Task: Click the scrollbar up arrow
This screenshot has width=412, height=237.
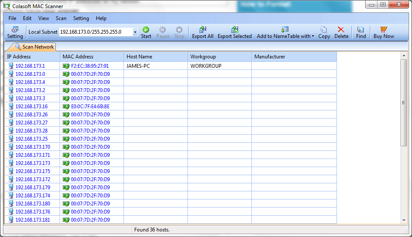Action: 403,55
